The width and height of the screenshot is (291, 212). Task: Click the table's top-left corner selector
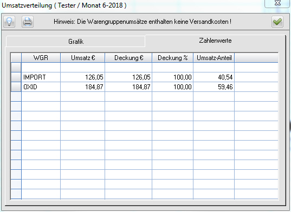(16, 58)
